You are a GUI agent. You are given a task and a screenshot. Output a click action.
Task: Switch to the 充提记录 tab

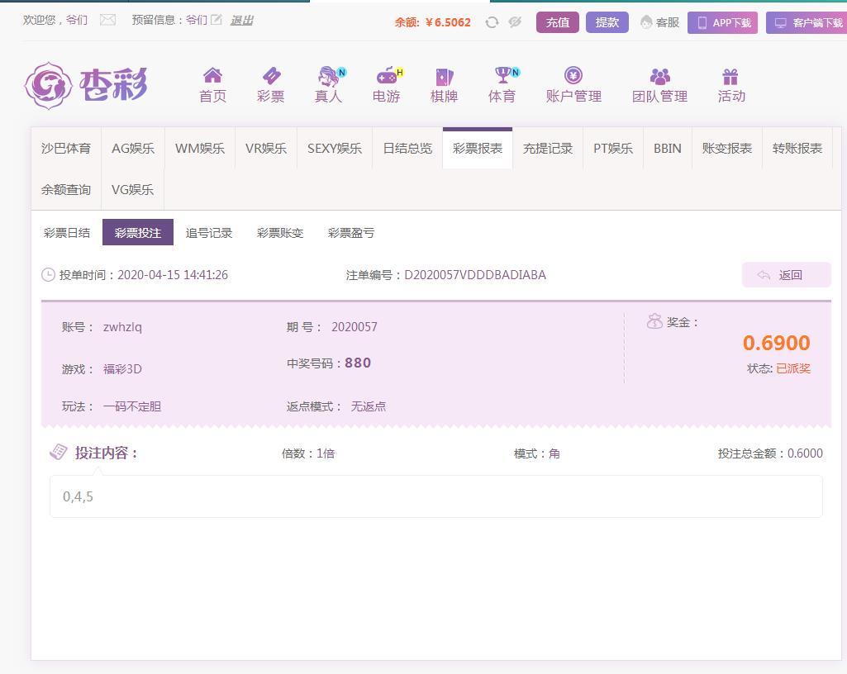548,149
